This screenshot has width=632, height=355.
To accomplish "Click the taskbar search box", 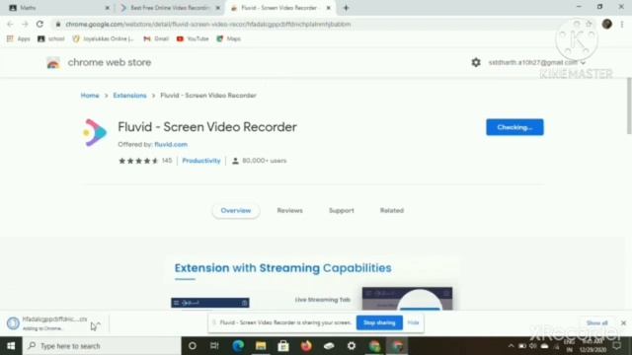I will (x=102, y=346).
